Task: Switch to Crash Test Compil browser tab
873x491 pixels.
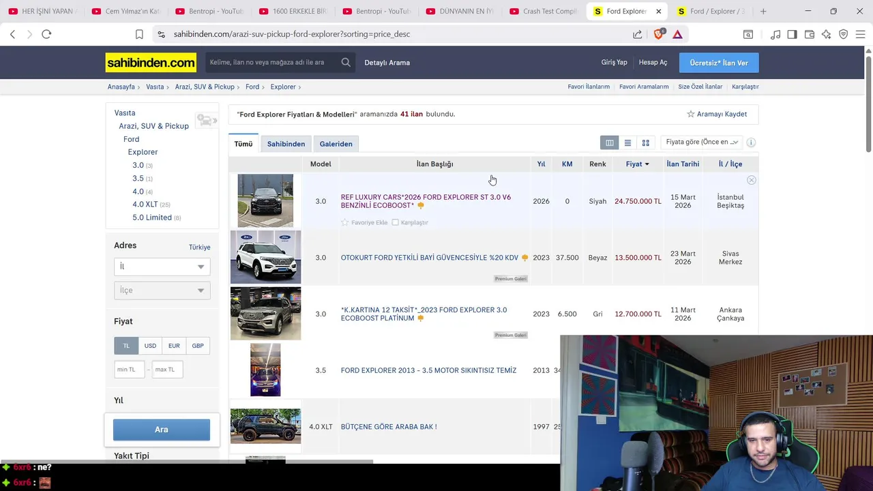Action: 544,12
